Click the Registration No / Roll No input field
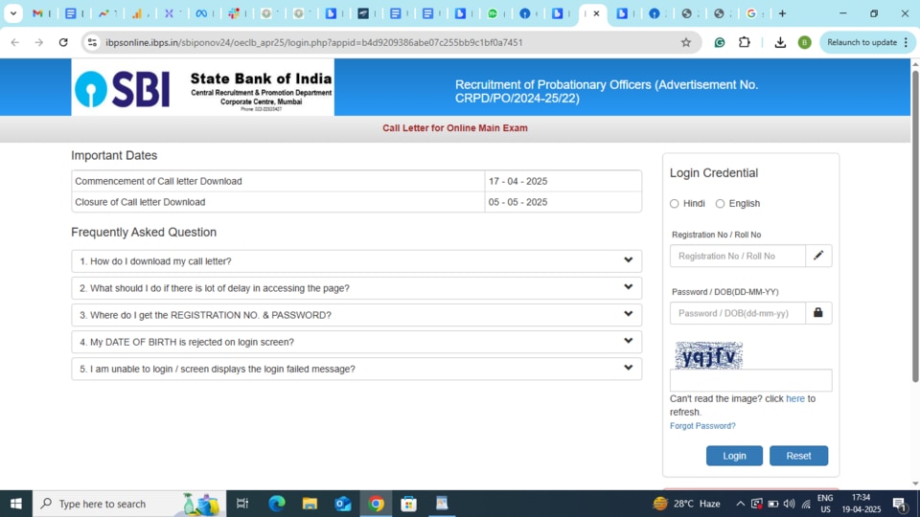 pos(738,256)
